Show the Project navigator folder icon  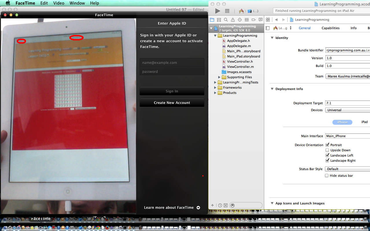coord(212,20)
